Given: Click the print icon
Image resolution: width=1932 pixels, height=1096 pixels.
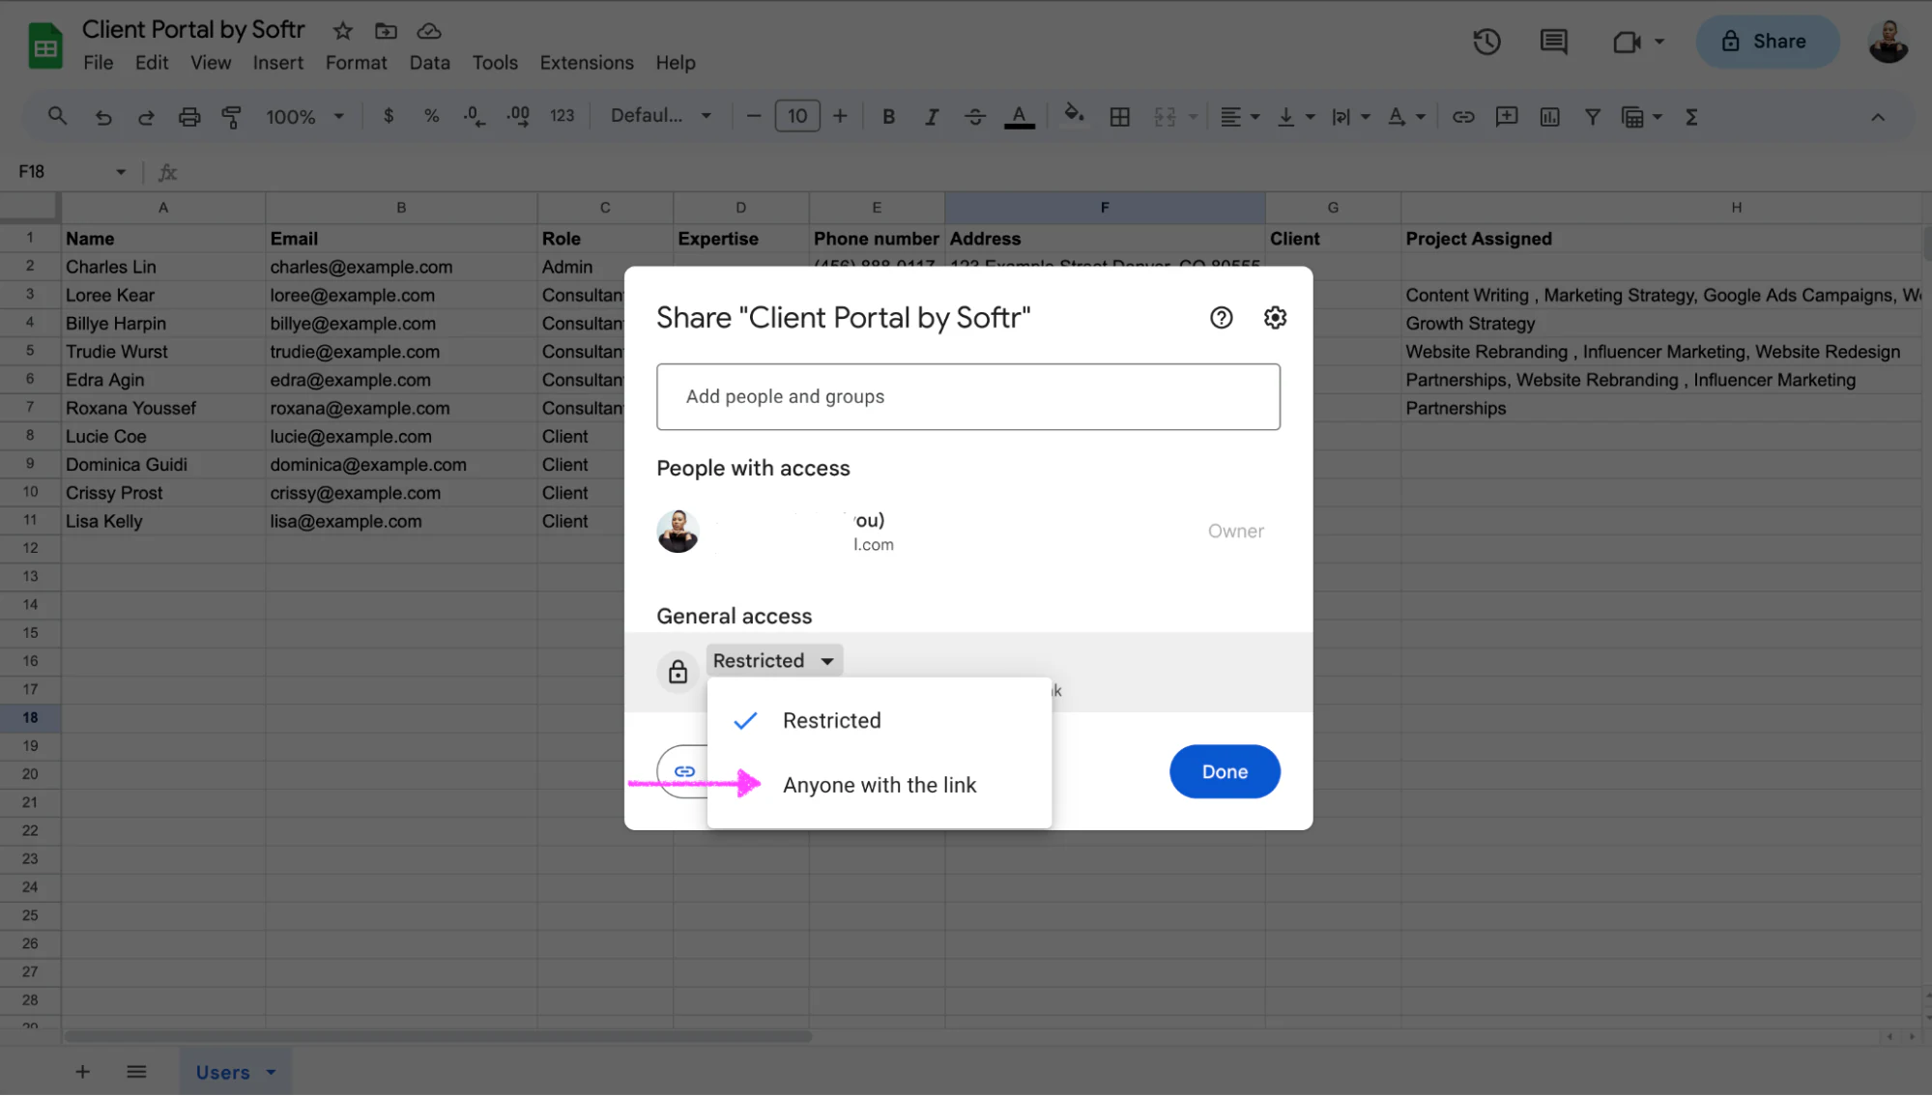Looking at the screenshot, I should pyautogui.click(x=189, y=117).
